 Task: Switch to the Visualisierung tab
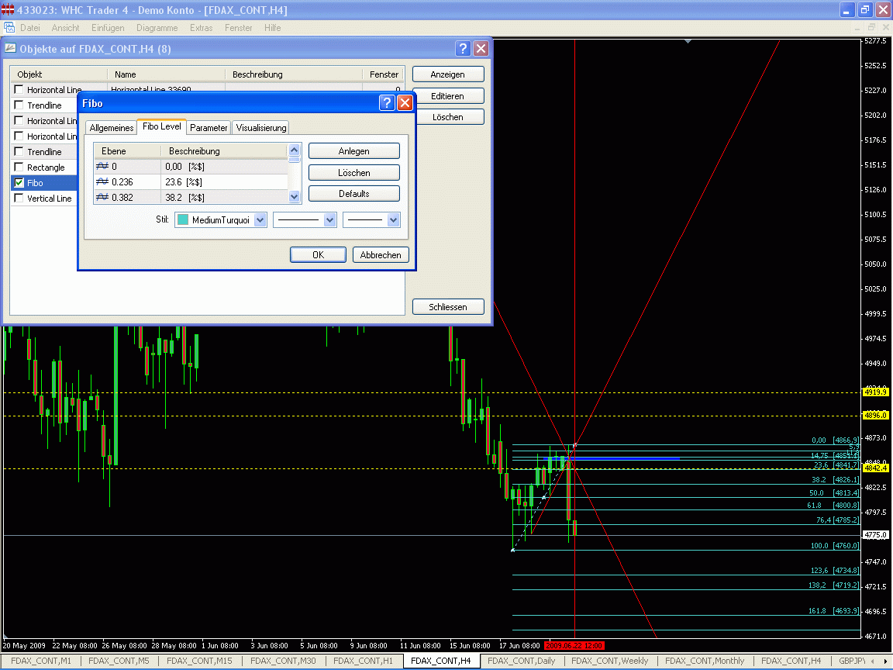261,128
